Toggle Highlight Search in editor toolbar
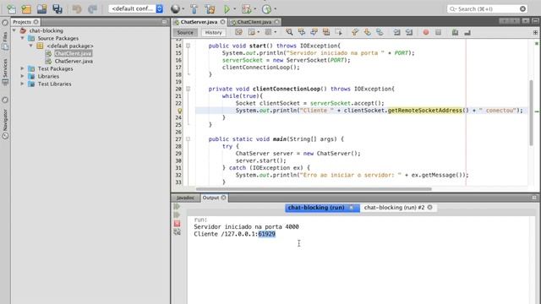Viewport: 541px width, 304px height. [x=326, y=32]
